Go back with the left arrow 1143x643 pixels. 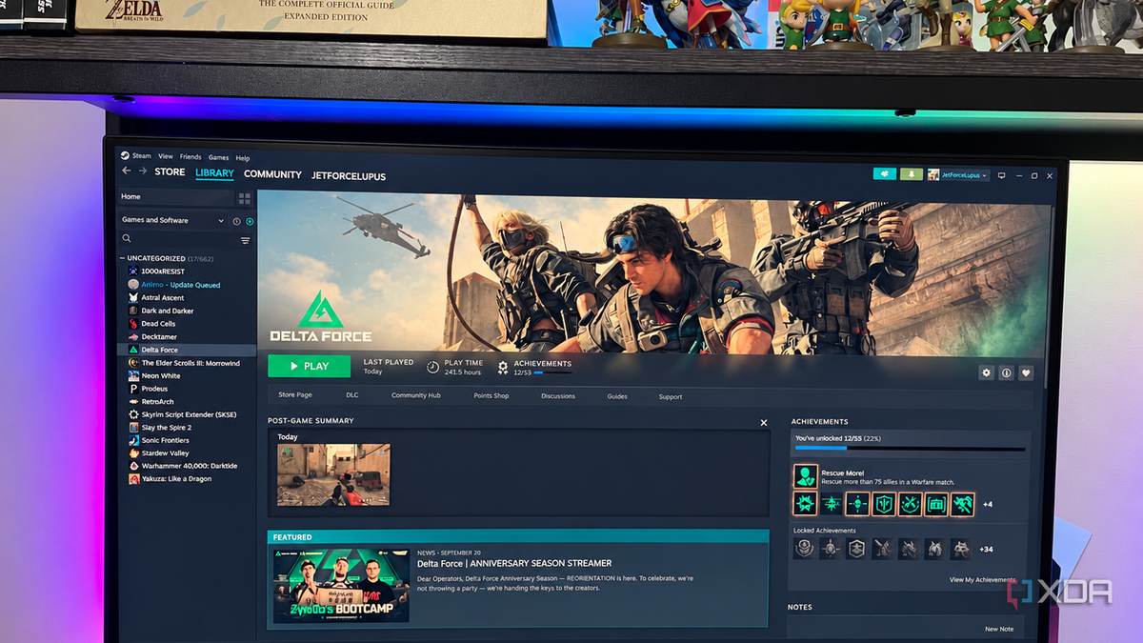tap(126, 171)
